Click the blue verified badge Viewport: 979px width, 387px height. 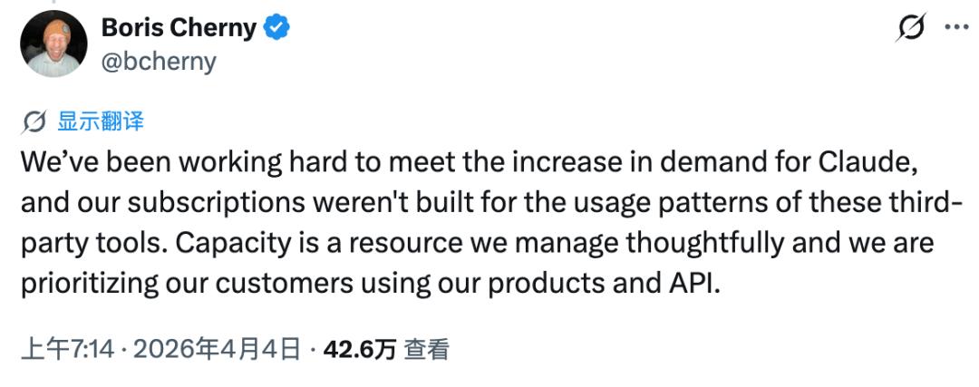[277, 28]
